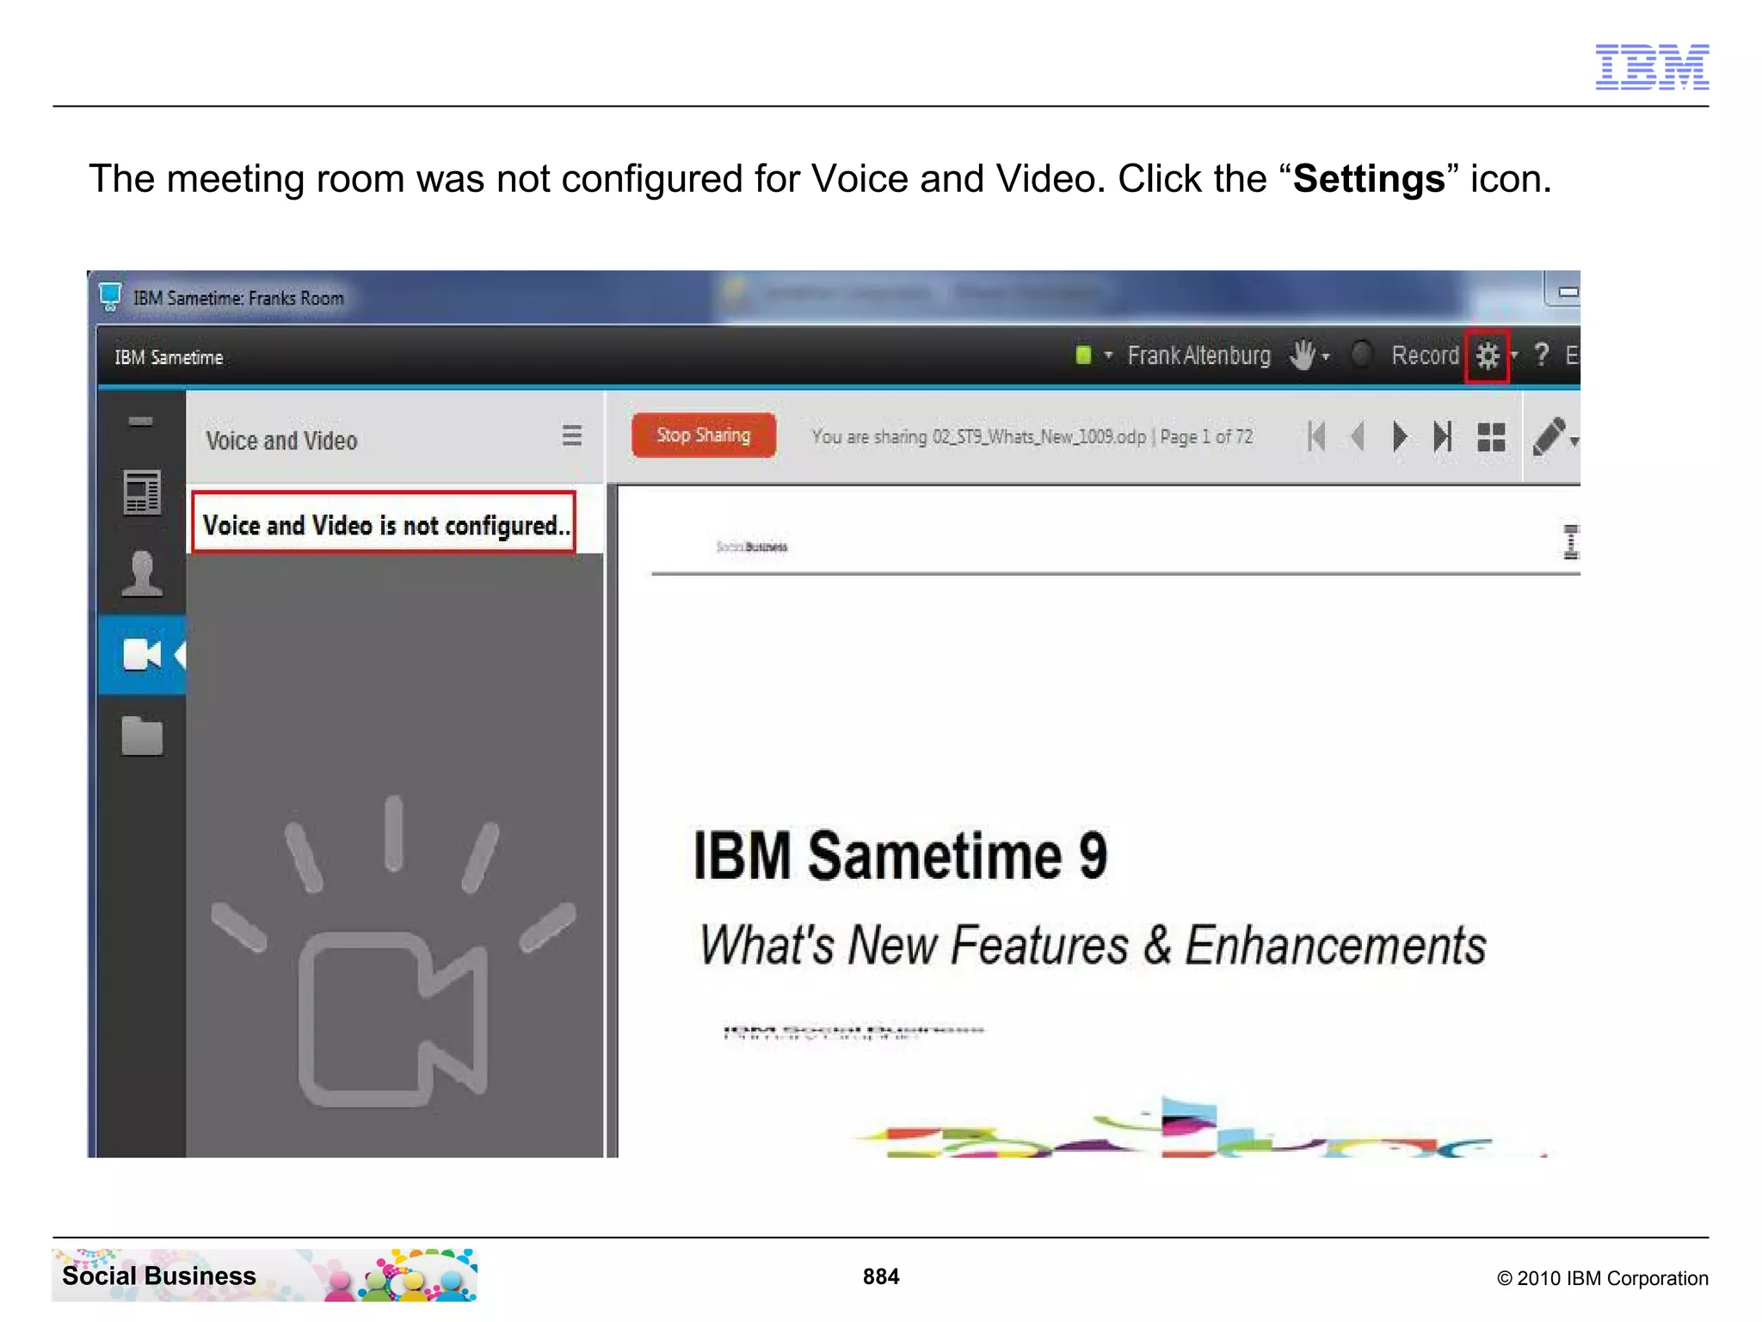Click the shared slide IBM Sametime 9 title
This screenshot has width=1762, height=1322.
[x=900, y=856]
